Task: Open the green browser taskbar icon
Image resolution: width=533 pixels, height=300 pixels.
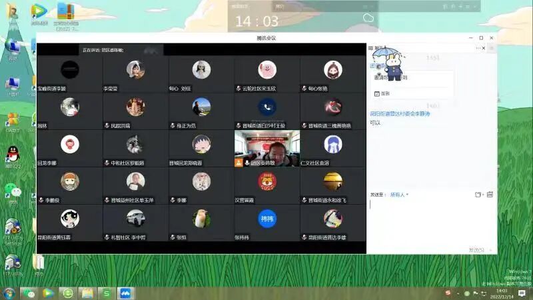Action: (x=68, y=293)
